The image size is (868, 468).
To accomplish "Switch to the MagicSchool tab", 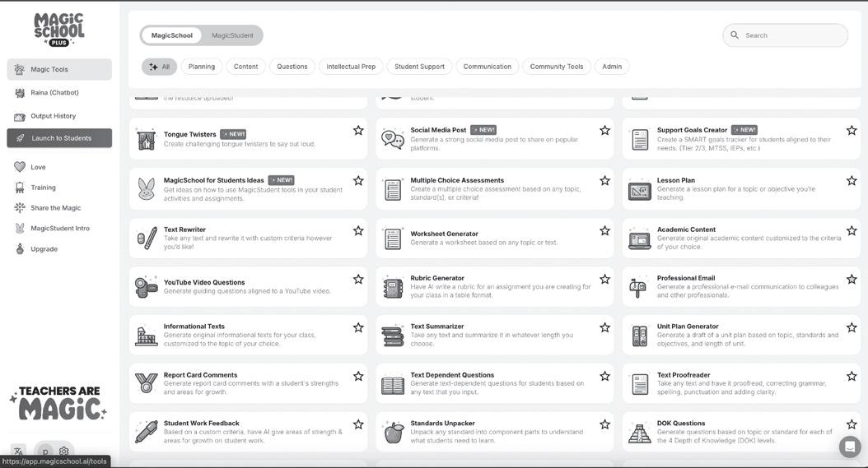I will pos(171,35).
